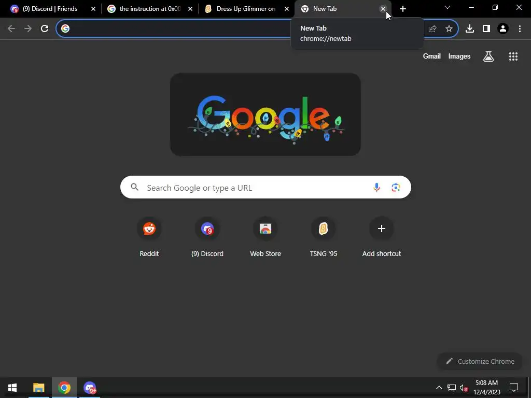Open Windows Start menu
This screenshot has height=398, width=531.
(12, 388)
